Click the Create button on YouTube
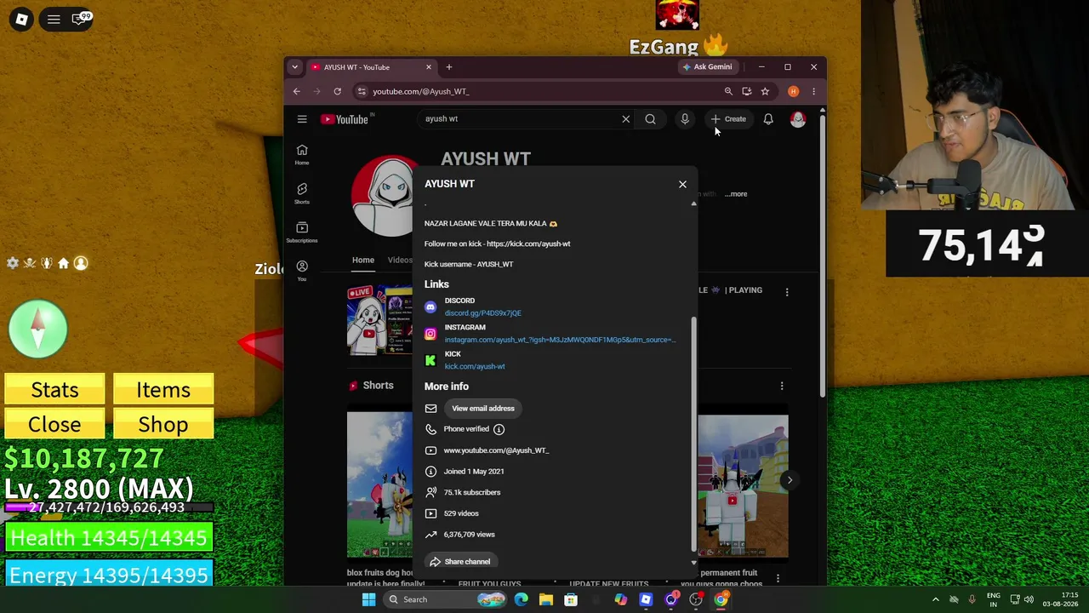This screenshot has height=613, width=1089. 728,119
